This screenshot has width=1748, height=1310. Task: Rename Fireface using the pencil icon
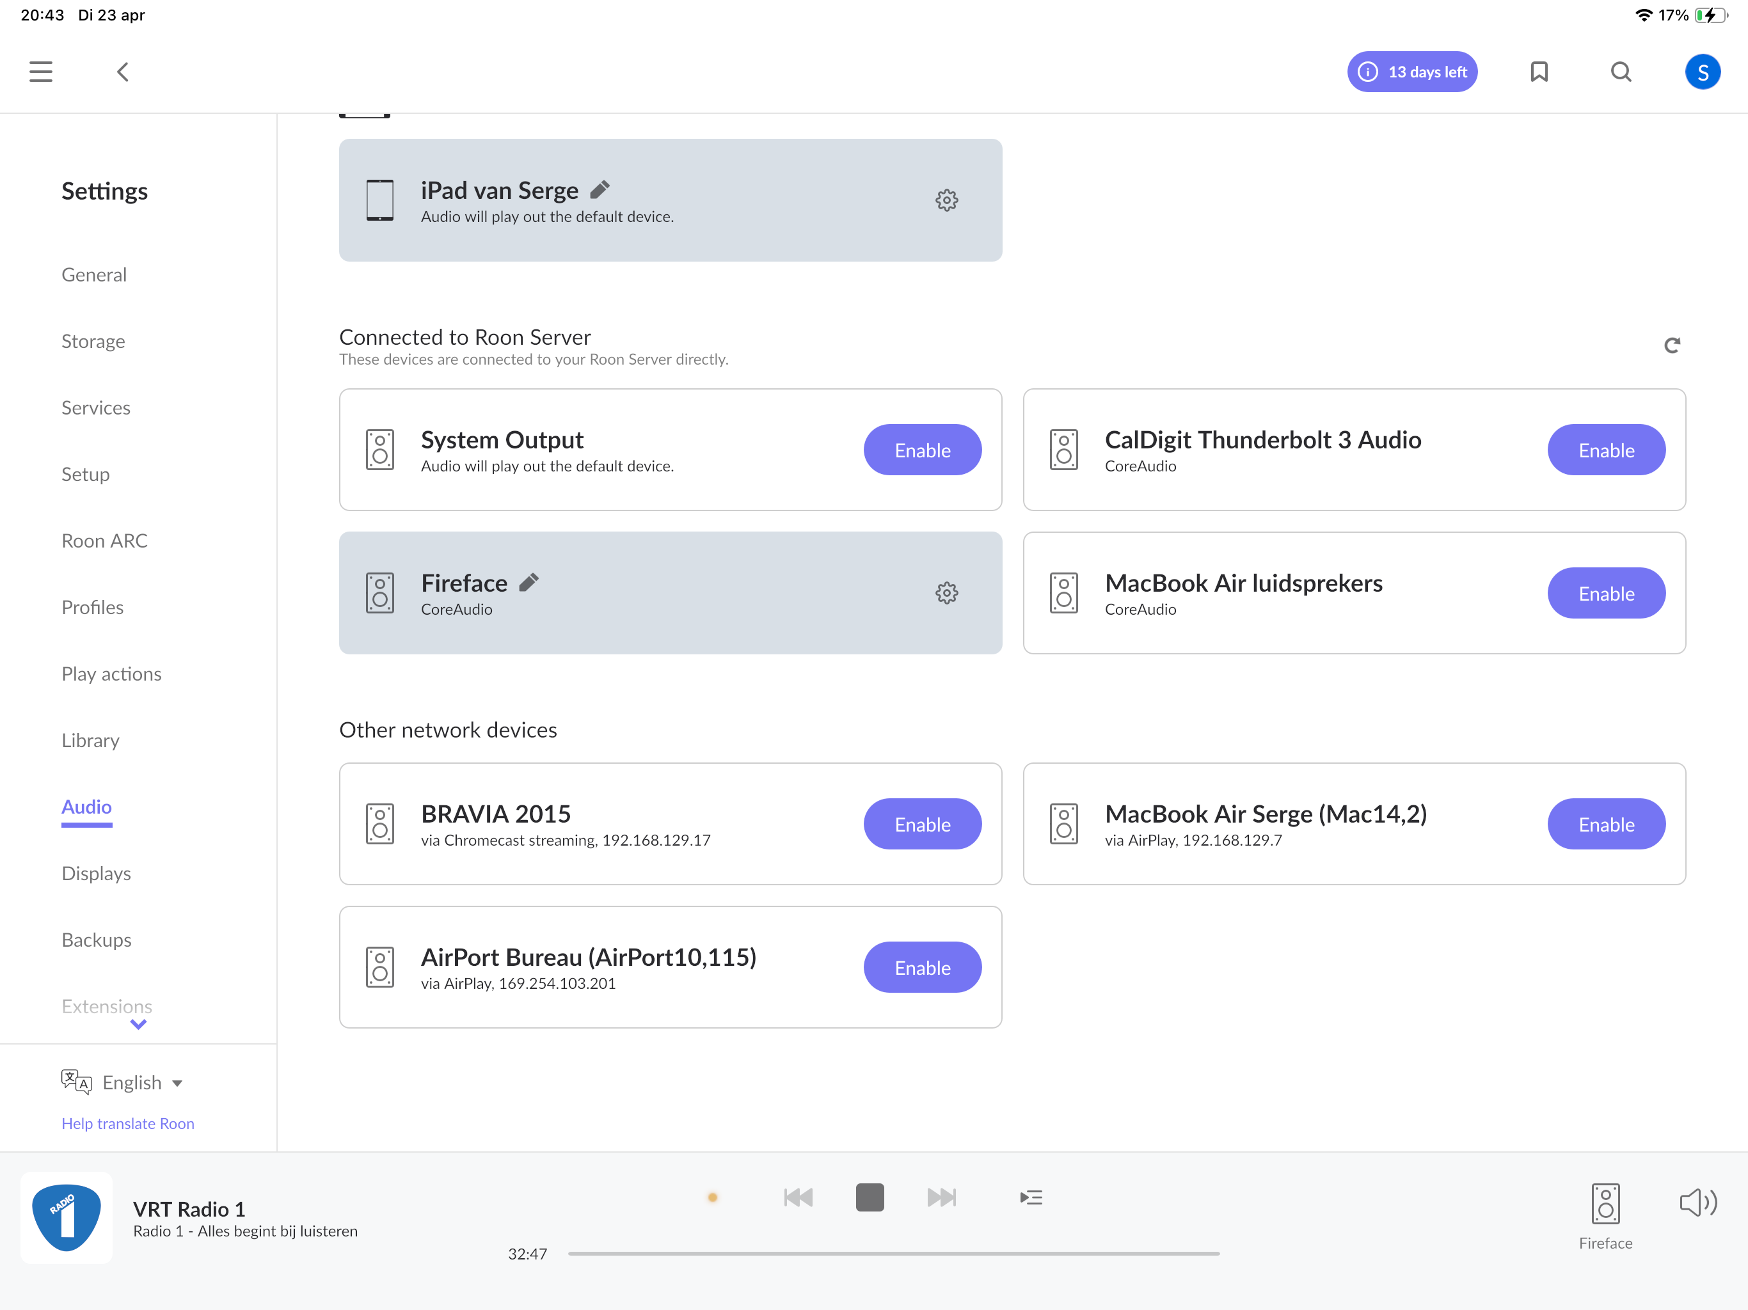pyautogui.click(x=528, y=582)
